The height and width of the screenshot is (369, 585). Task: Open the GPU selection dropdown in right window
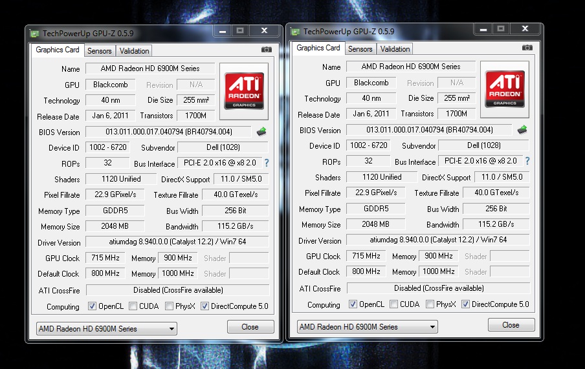(368, 327)
